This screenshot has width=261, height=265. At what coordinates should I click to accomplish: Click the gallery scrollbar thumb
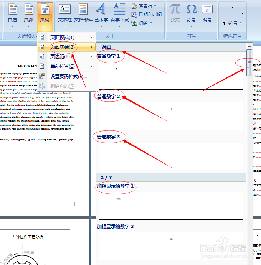pos(249,63)
